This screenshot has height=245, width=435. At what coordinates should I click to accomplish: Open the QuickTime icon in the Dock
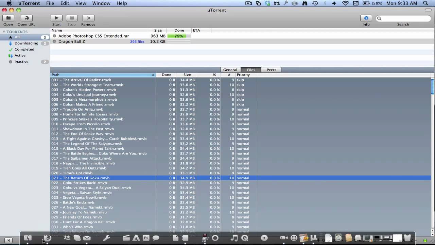245,238
